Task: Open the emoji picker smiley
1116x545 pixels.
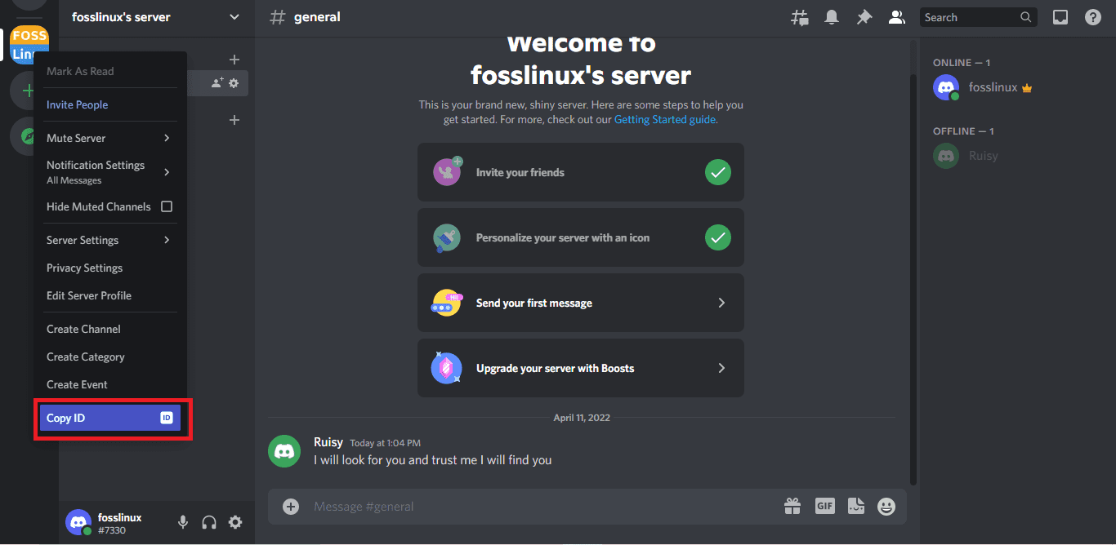Action: 886,507
